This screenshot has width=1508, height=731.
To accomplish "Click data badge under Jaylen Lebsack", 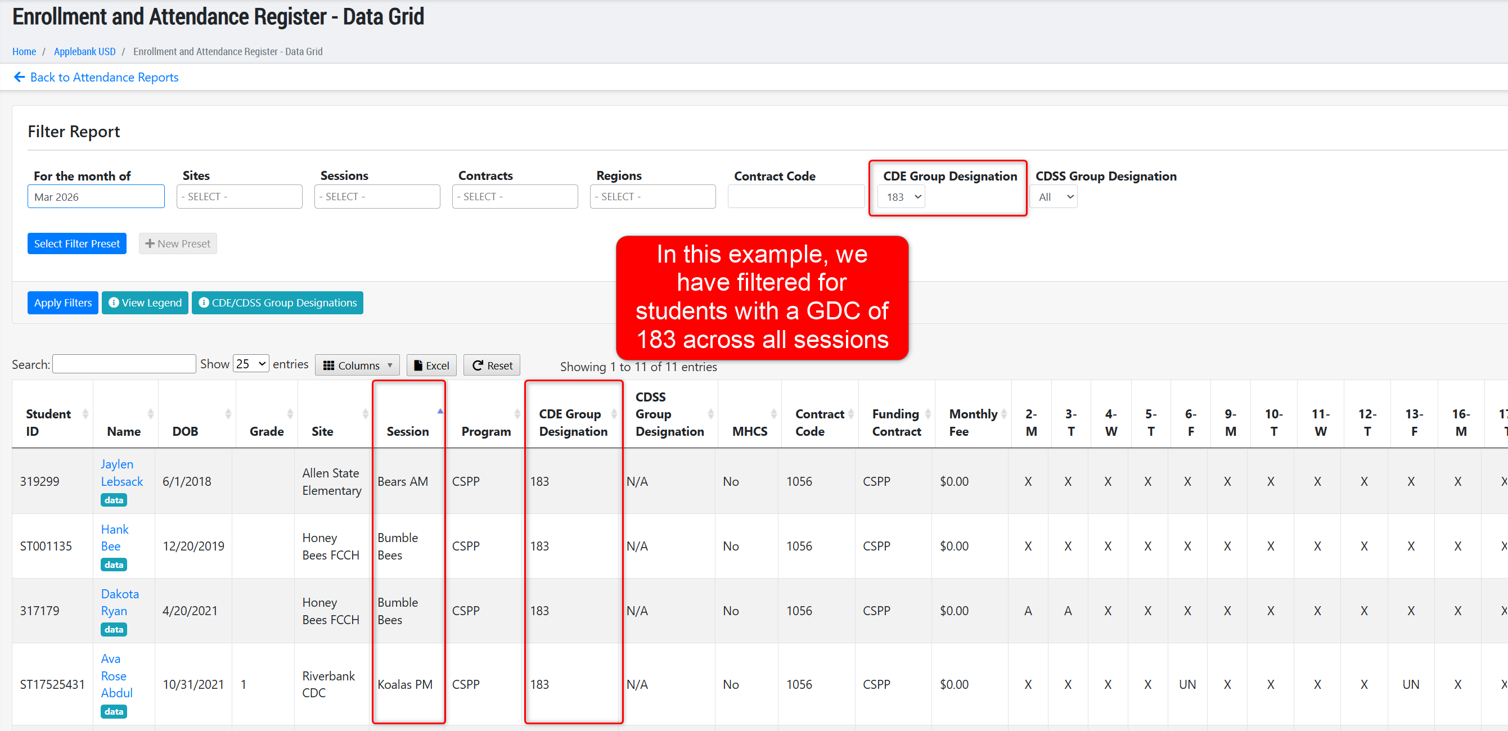I will (114, 500).
